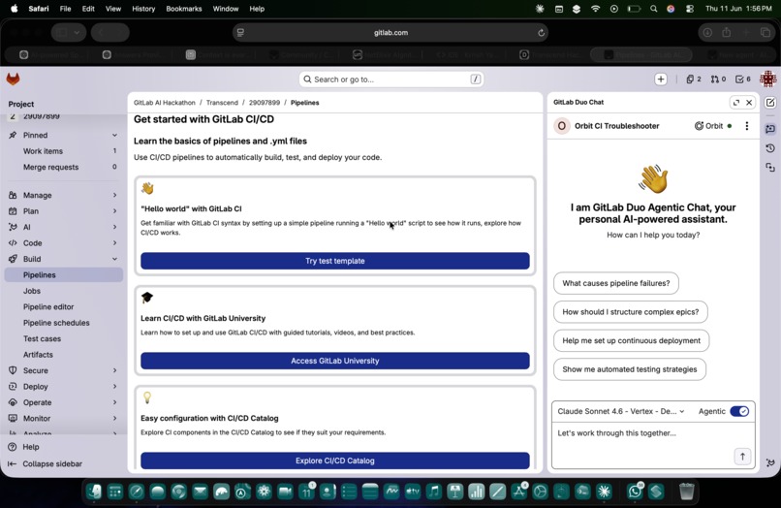Pick 'Help me set up continuous deployment'

click(x=631, y=340)
